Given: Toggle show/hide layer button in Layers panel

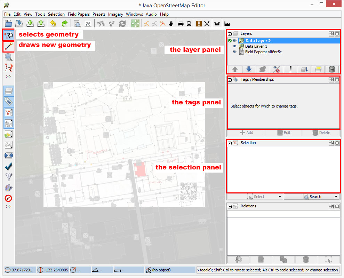Looking at the screenshot, I should pyautogui.click(x=276, y=69).
